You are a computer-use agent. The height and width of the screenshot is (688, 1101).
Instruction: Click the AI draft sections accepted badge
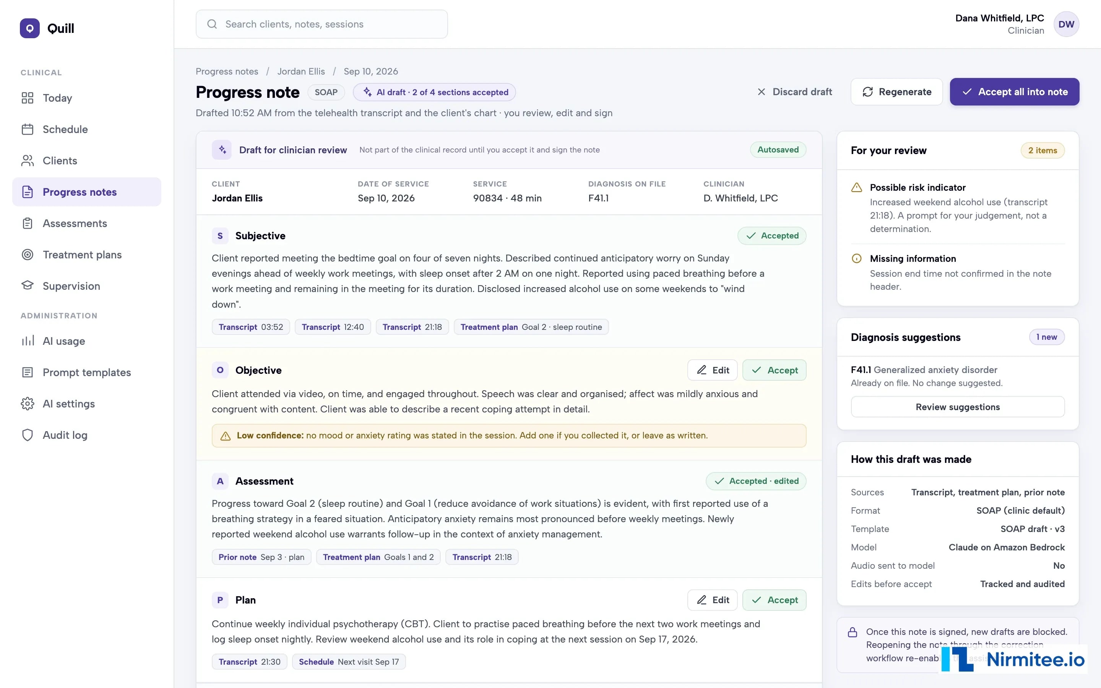pyautogui.click(x=435, y=92)
